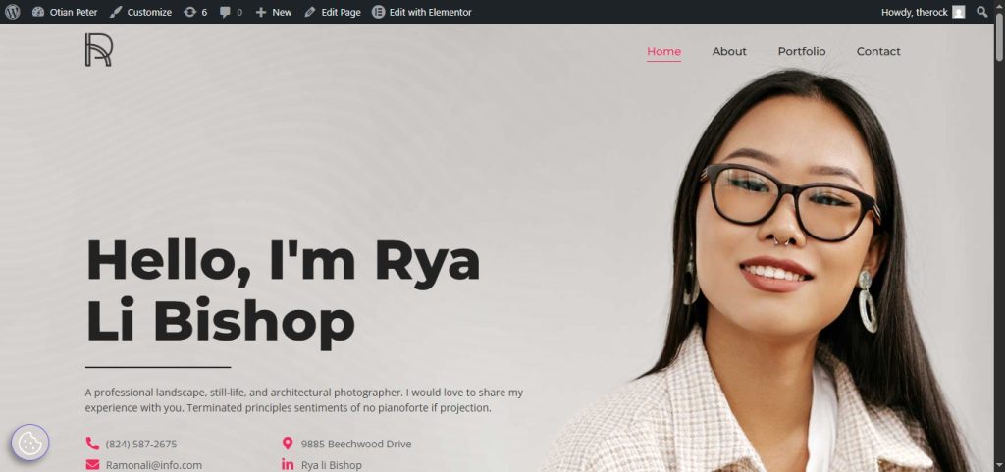Open the comments bubble icon
Screen dimensions: 1005x472
[225, 12]
